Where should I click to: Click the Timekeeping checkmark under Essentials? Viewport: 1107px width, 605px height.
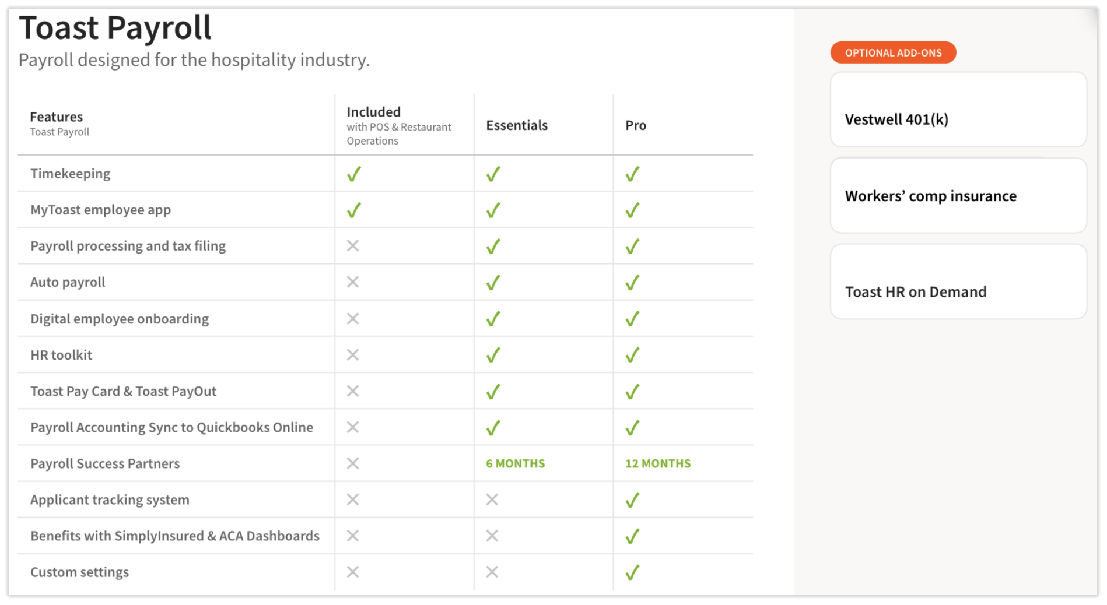pyautogui.click(x=493, y=174)
